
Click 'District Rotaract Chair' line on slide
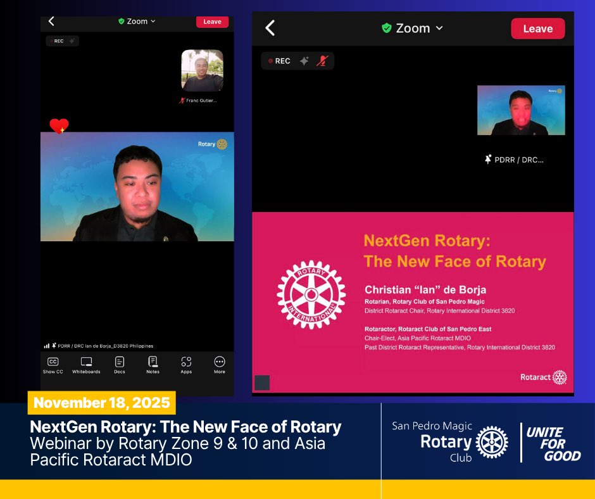[x=439, y=311]
